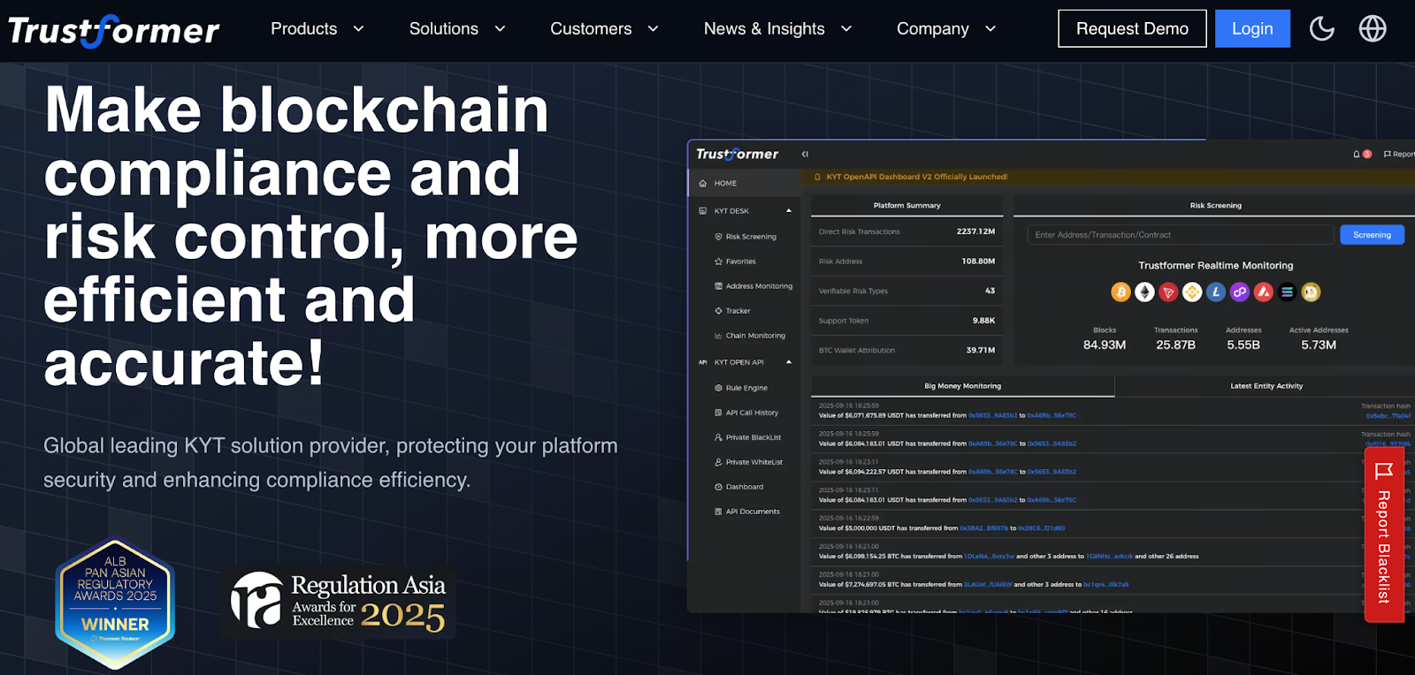Open Favorites in the sidebar
Image resolution: width=1415 pixels, height=675 pixels.
click(x=735, y=262)
